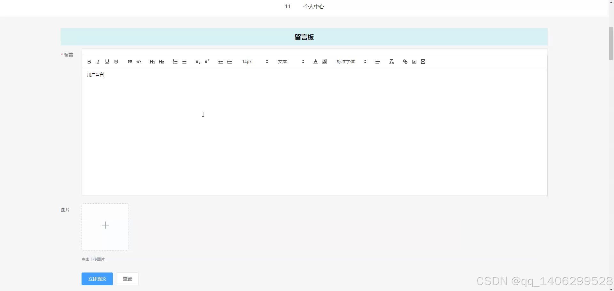Apply subscript formatting
The image size is (614, 291).
coord(198,62)
